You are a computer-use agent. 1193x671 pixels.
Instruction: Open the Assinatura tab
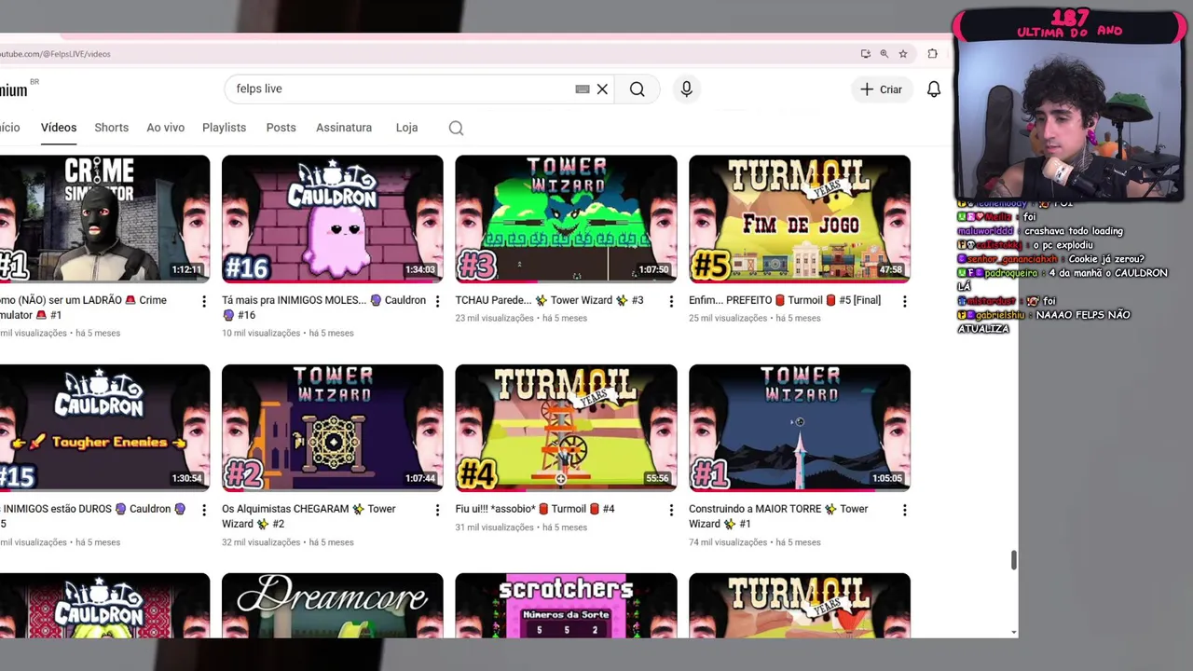pos(344,128)
